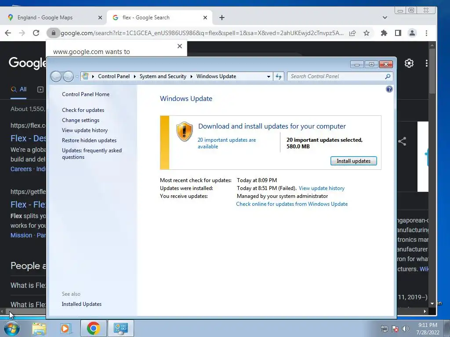Open the Windows Start menu orb
Viewport: 450px width, 337px height.
click(x=11, y=328)
